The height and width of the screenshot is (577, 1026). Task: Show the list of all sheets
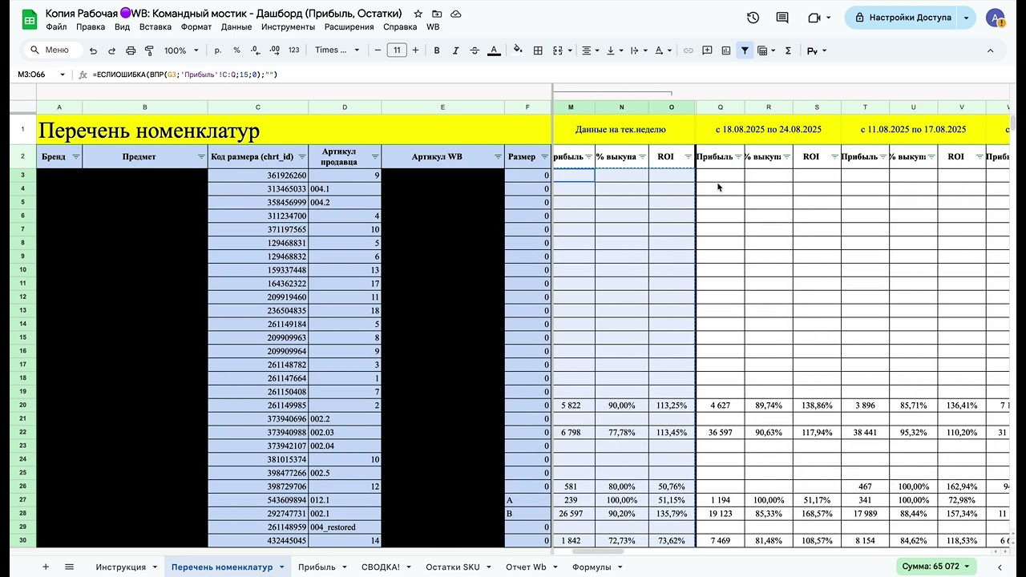coord(70,567)
